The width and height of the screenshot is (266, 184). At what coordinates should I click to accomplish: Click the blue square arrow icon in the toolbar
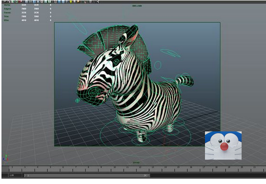point(34,1)
